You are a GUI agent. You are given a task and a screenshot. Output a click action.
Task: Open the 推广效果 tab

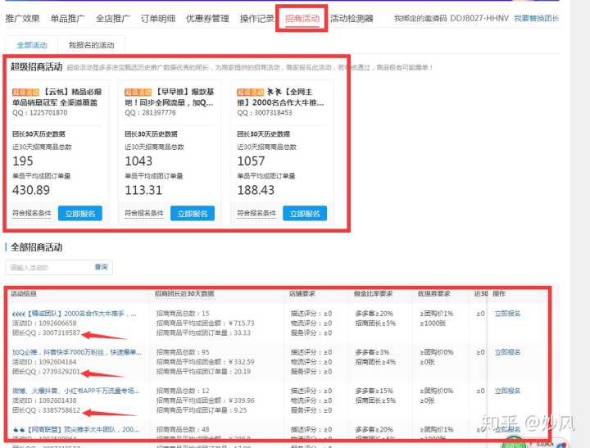tap(22, 18)
